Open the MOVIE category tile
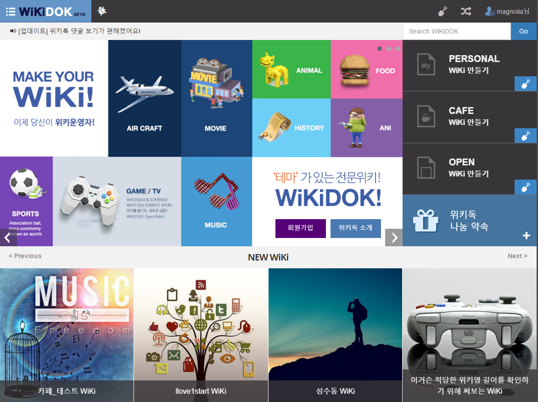538x402 pixels. coord(217,98)
